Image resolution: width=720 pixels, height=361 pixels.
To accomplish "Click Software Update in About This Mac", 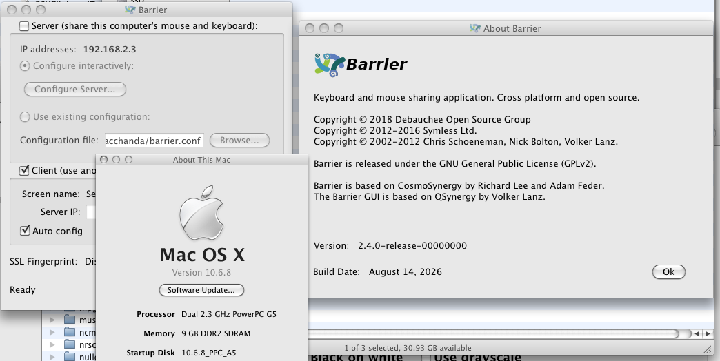I will click(201, 290).
